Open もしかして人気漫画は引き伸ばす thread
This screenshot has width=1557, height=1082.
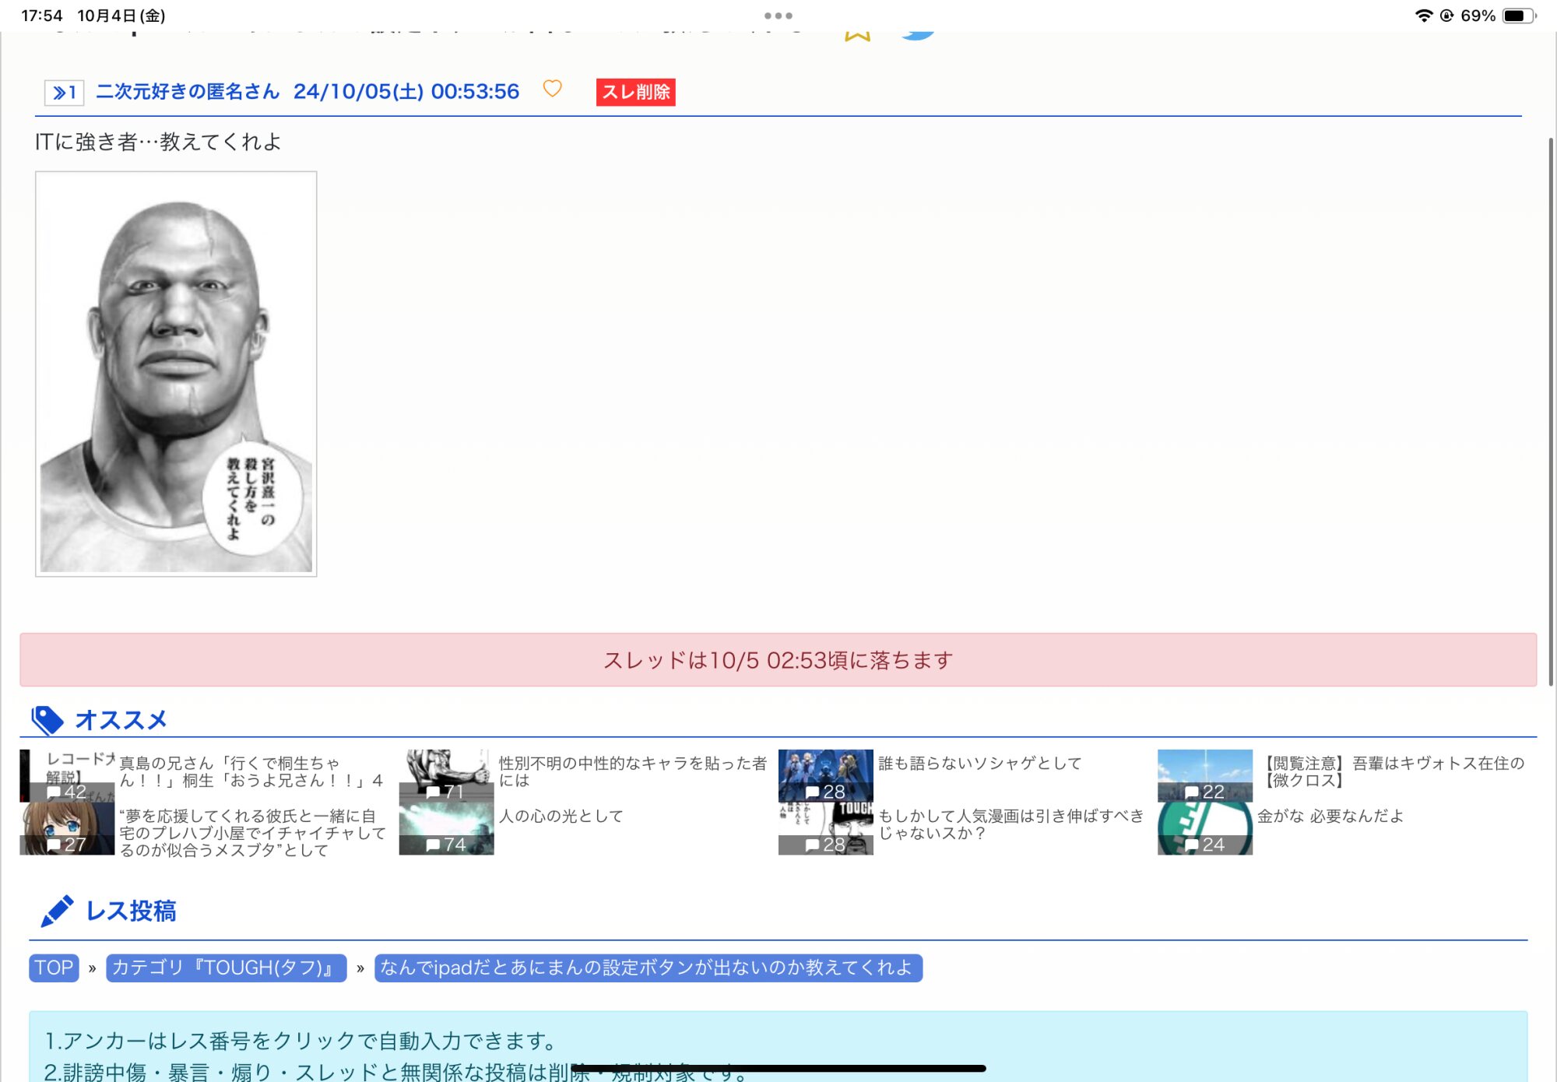click(1010, 824)
